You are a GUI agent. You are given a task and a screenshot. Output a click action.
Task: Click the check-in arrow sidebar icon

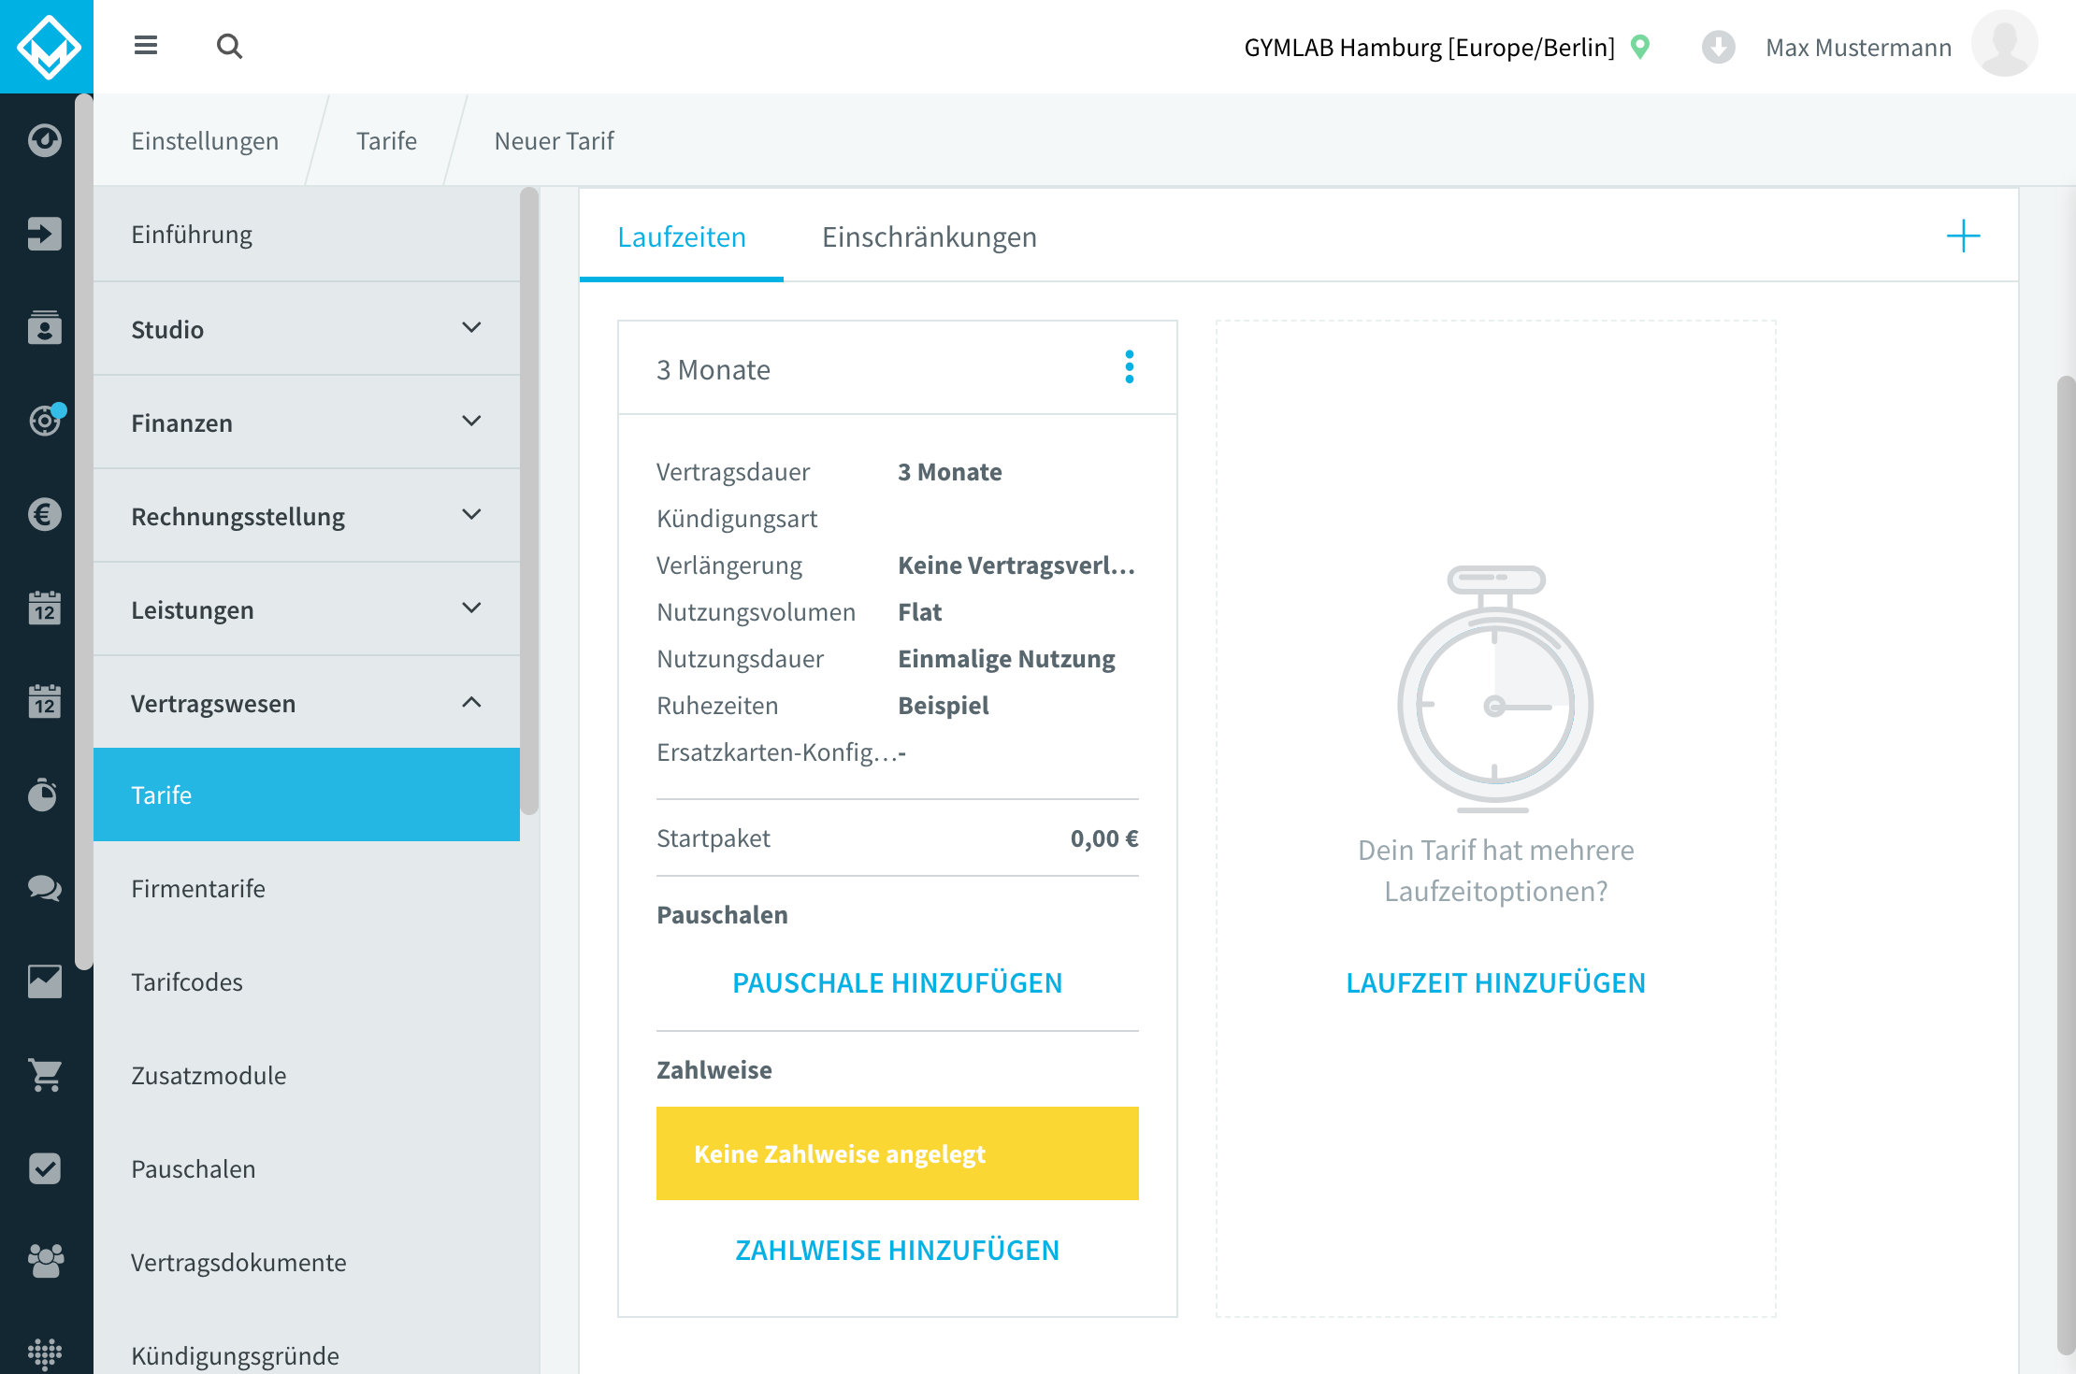coord(44,234)
